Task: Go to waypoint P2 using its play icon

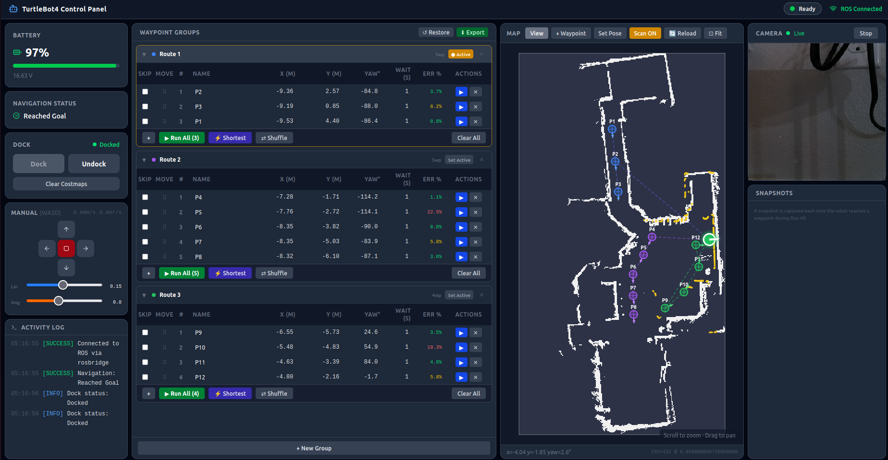Action: coord(461,92)
